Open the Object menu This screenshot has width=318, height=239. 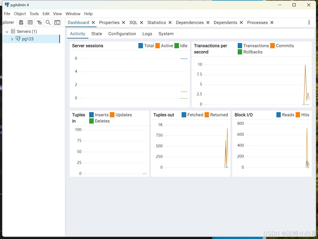20,14
